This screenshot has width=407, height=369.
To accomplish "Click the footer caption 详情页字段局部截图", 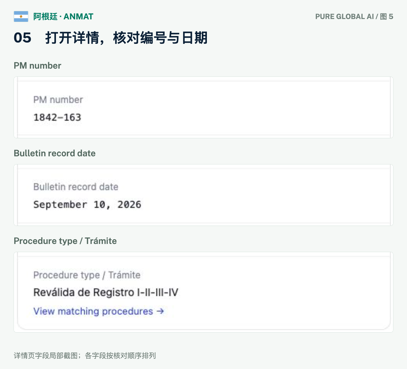I will pos(45,356).
